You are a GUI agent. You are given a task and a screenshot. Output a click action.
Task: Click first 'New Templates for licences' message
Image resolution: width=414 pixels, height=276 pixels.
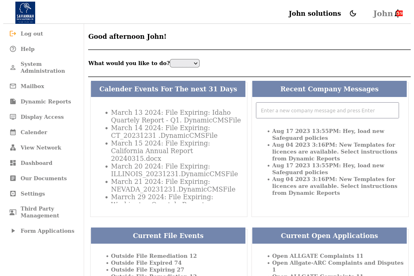(334, 152)
